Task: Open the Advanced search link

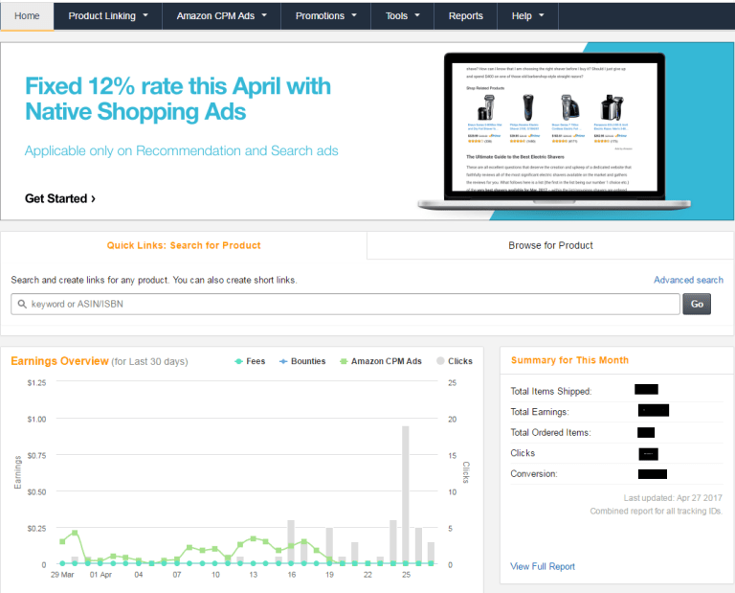Action: click(x=688, y=280)
